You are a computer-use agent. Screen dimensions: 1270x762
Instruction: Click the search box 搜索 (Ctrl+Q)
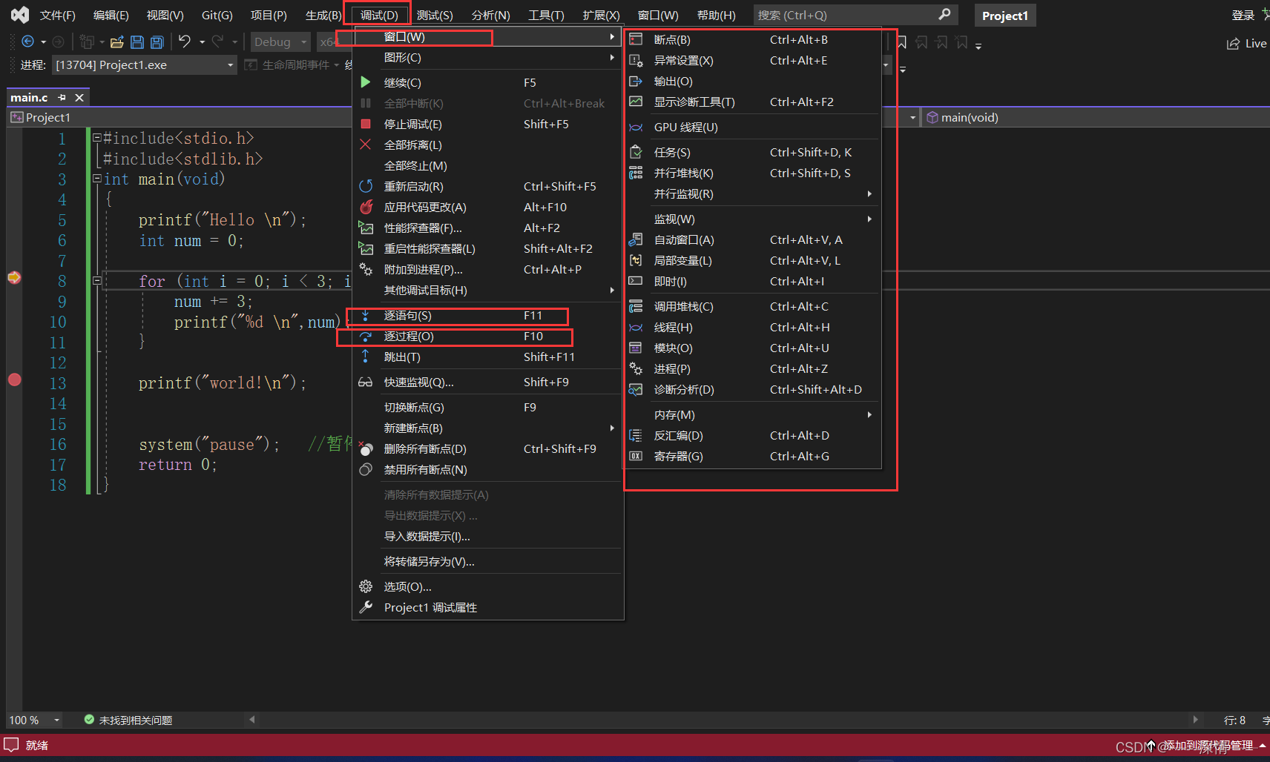[855, 15]
